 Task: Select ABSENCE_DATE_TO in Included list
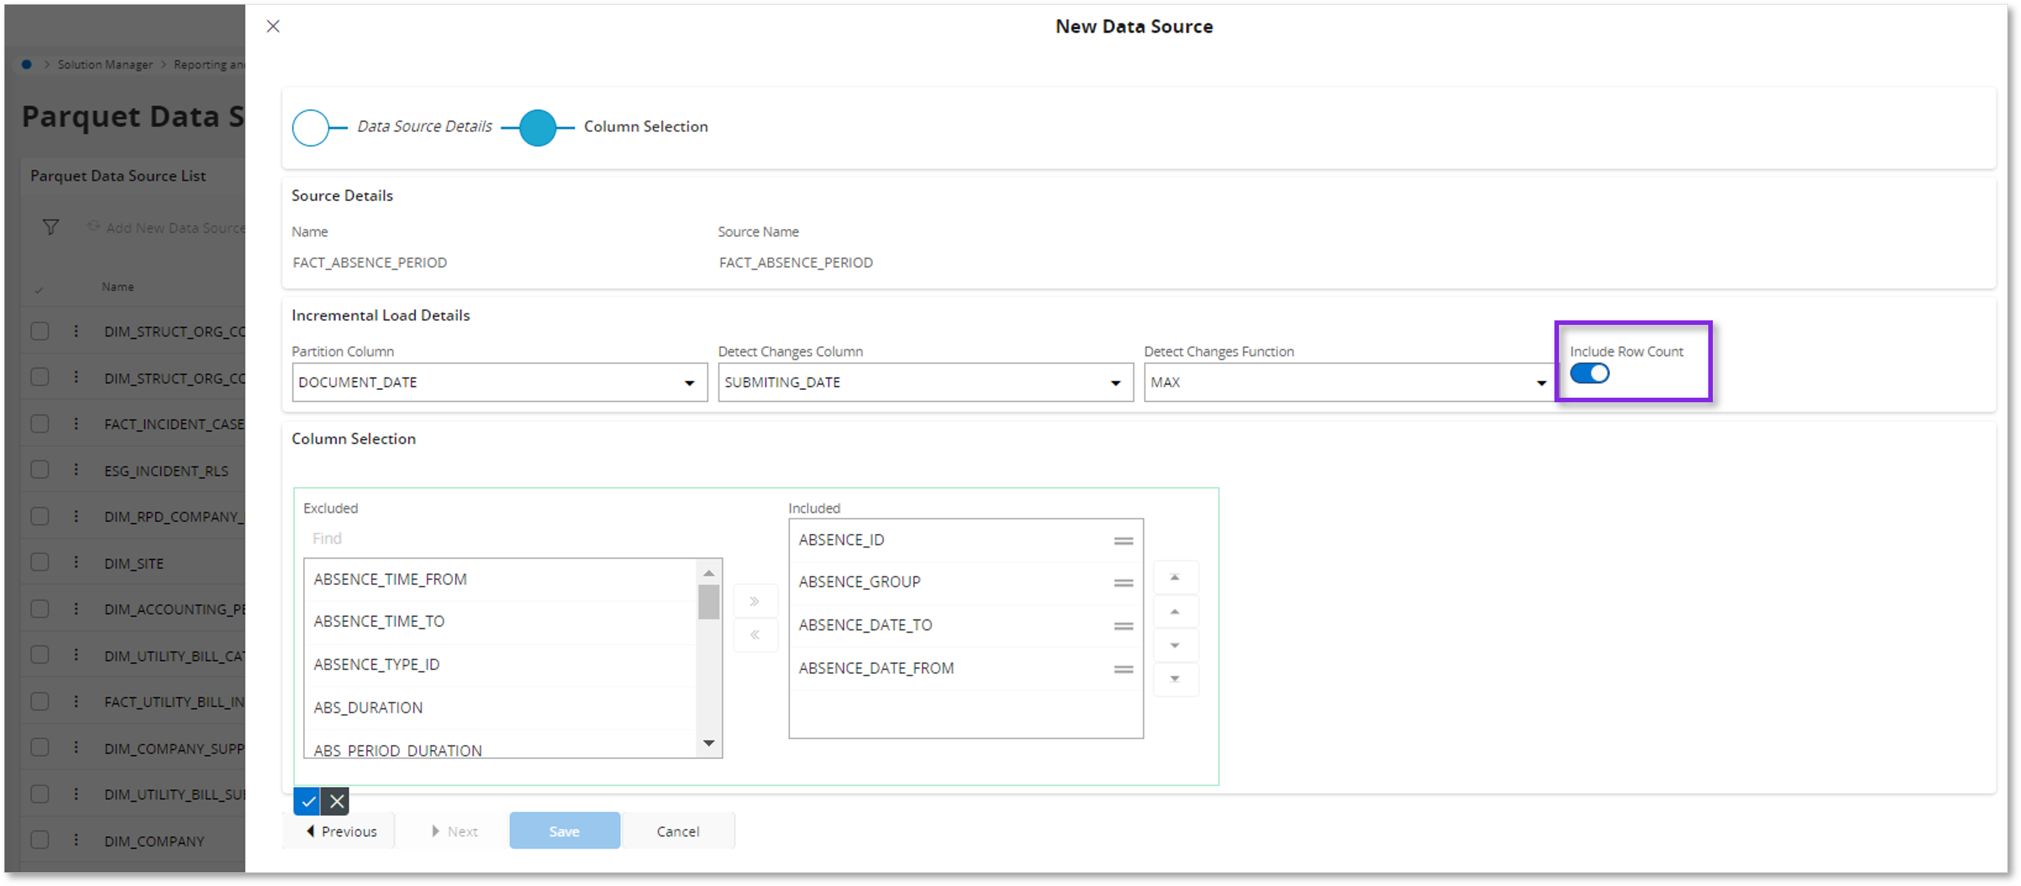click(x=966, y=626)
